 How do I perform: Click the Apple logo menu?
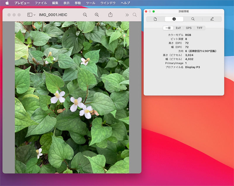click(x=7, y=3)
